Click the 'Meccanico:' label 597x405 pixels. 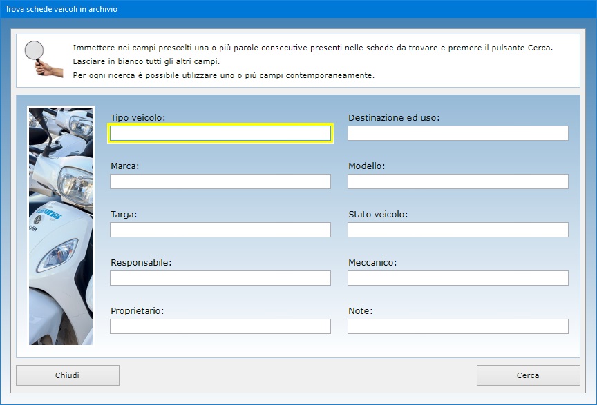tap(372, 262)
